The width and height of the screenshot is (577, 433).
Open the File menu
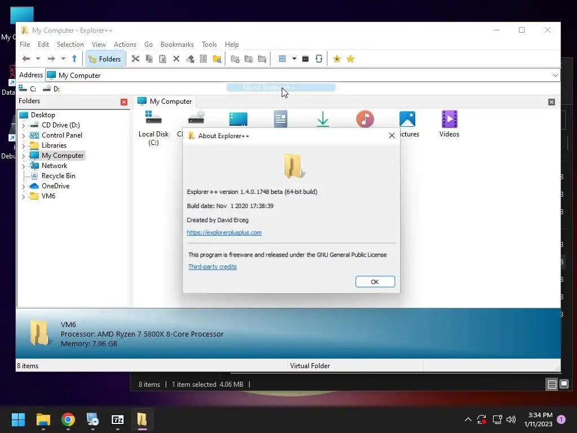pos(25,44)
